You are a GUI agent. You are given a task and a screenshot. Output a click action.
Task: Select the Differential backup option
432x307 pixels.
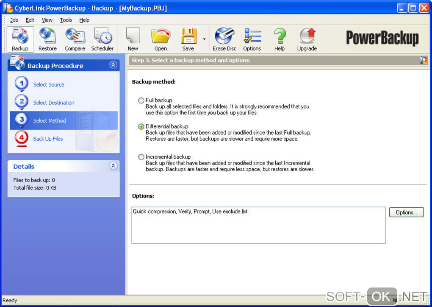click(141, 127)
